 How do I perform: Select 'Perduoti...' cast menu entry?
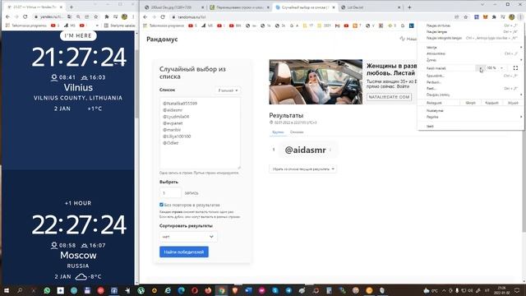coord(470,82)
